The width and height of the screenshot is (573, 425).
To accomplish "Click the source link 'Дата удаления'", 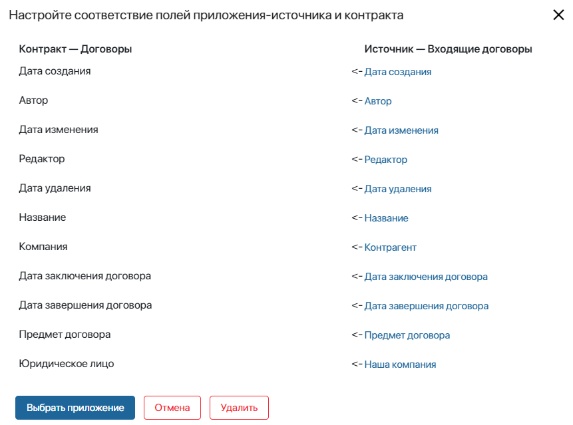I will click(x=397, y=189).
